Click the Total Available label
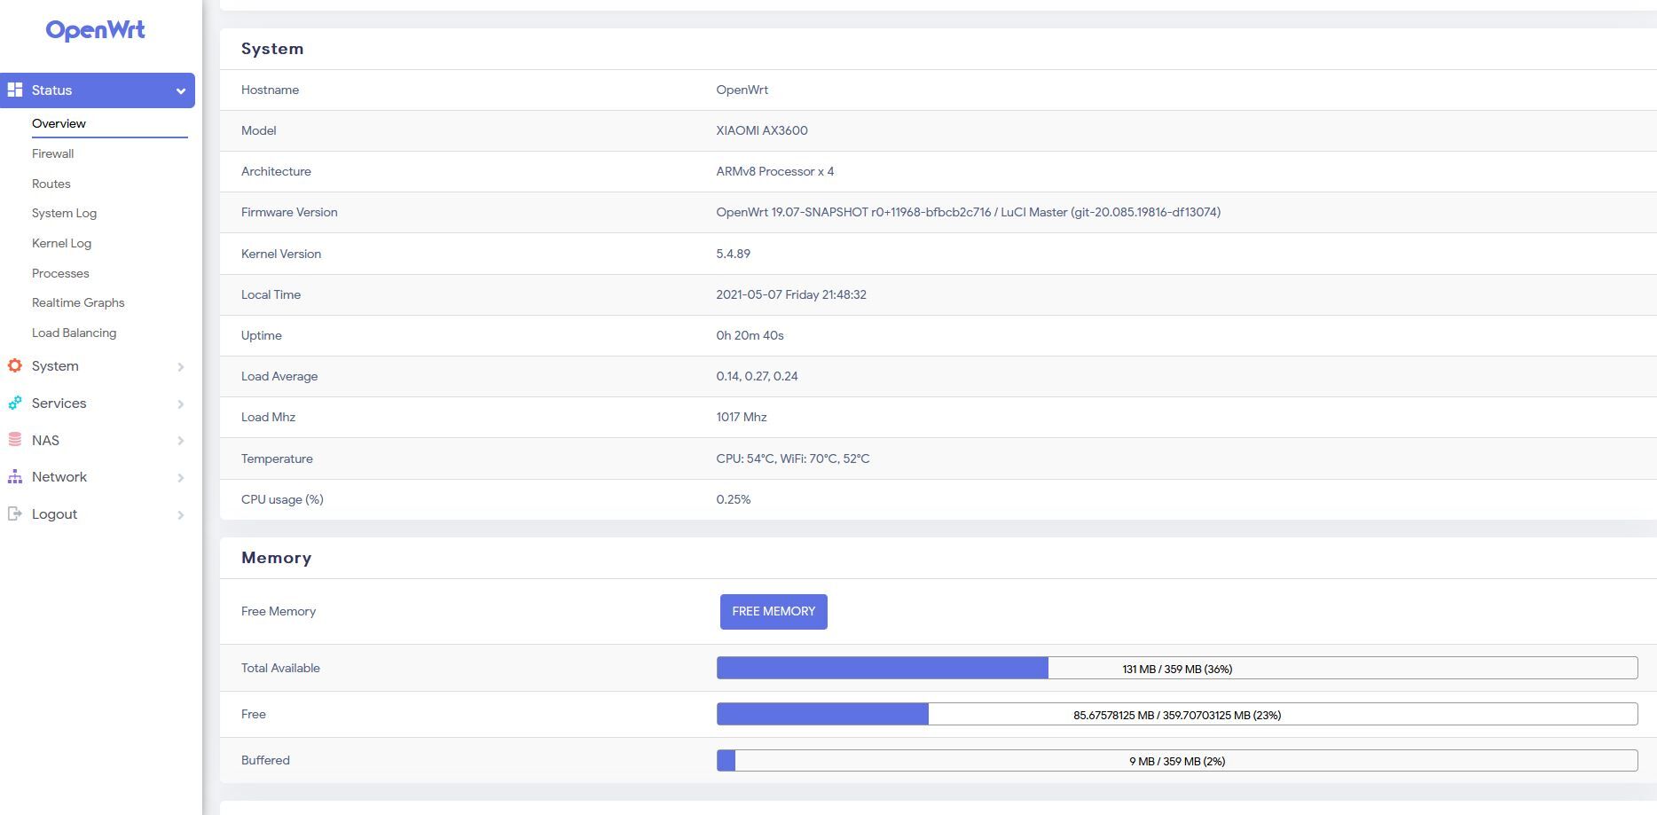This screenshot has width=1657, height=815. tap(280, 668)
